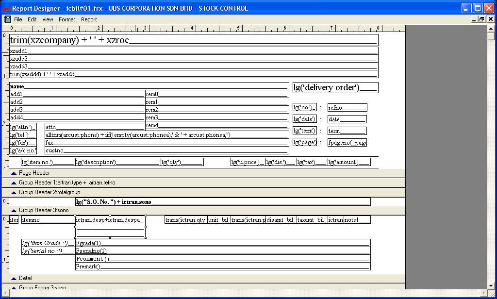Open the File menu

click(x=18, y=19)
